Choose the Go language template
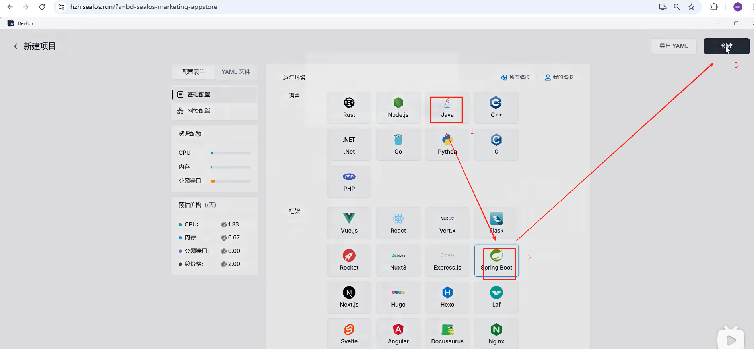Viewport: 754px width, 349px height. (398, 145)
